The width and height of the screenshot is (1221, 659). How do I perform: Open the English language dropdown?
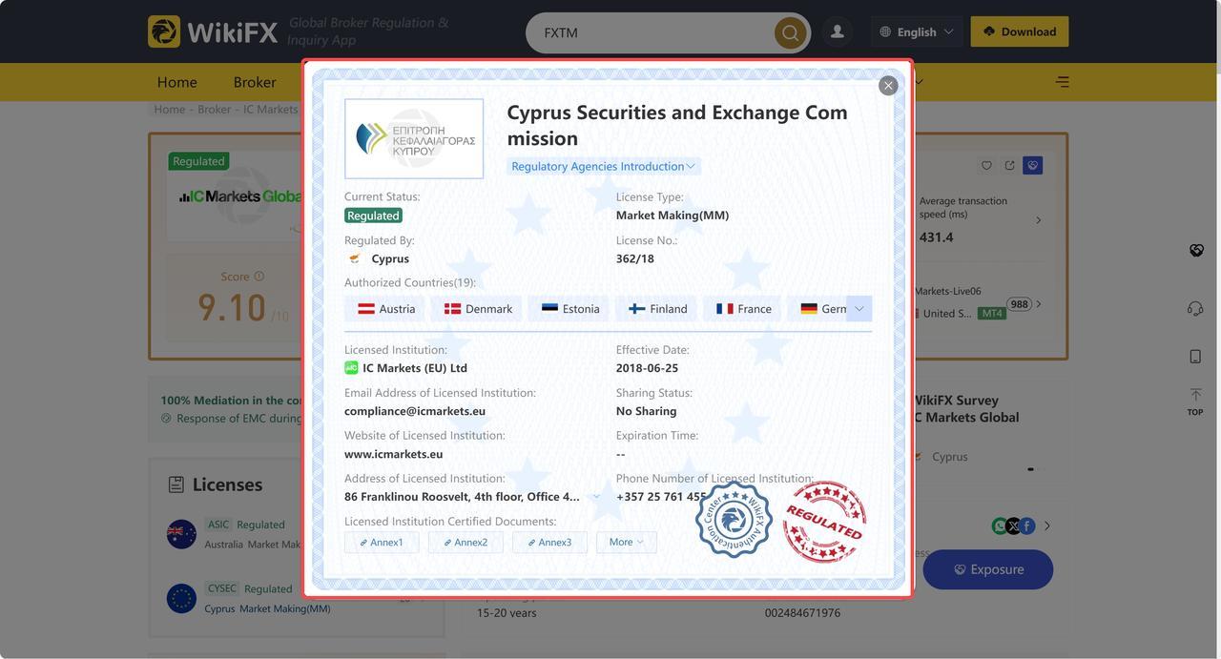point(916,31)
